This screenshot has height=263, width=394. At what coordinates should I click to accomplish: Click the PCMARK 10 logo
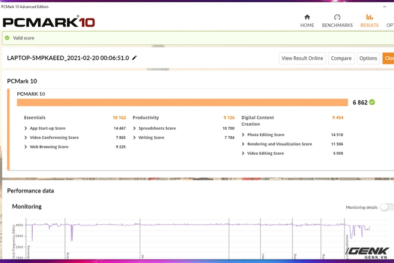point(49,22)
